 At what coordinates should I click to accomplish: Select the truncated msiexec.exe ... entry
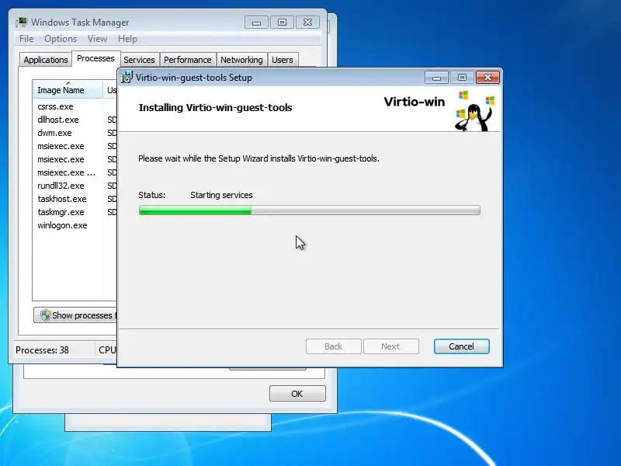coord(66,172)
